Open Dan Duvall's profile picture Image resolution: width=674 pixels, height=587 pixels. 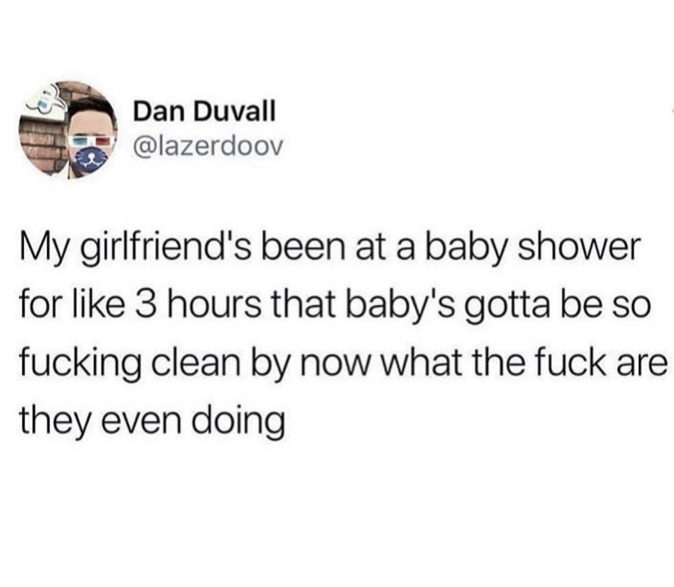69,130
